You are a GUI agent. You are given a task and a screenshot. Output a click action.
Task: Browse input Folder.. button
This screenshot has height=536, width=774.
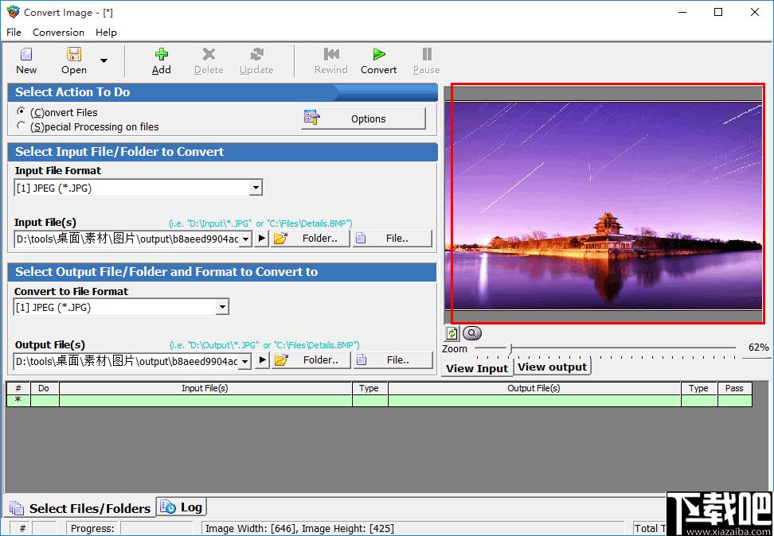[x=310, y=238]
